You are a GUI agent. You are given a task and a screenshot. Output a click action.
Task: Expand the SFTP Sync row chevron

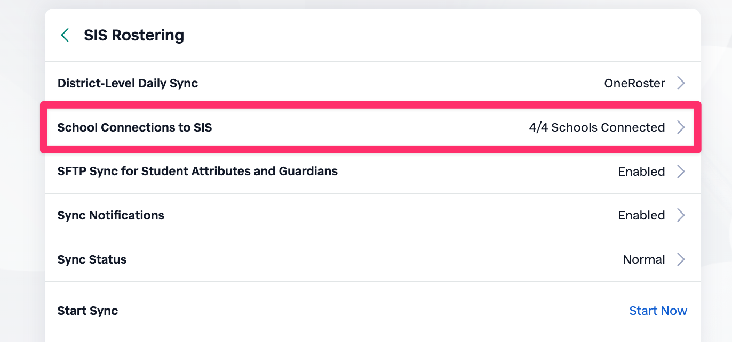[681, 172]
